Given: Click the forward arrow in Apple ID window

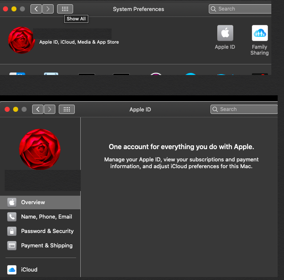Looking at the screenshot, I should [49, 109].
